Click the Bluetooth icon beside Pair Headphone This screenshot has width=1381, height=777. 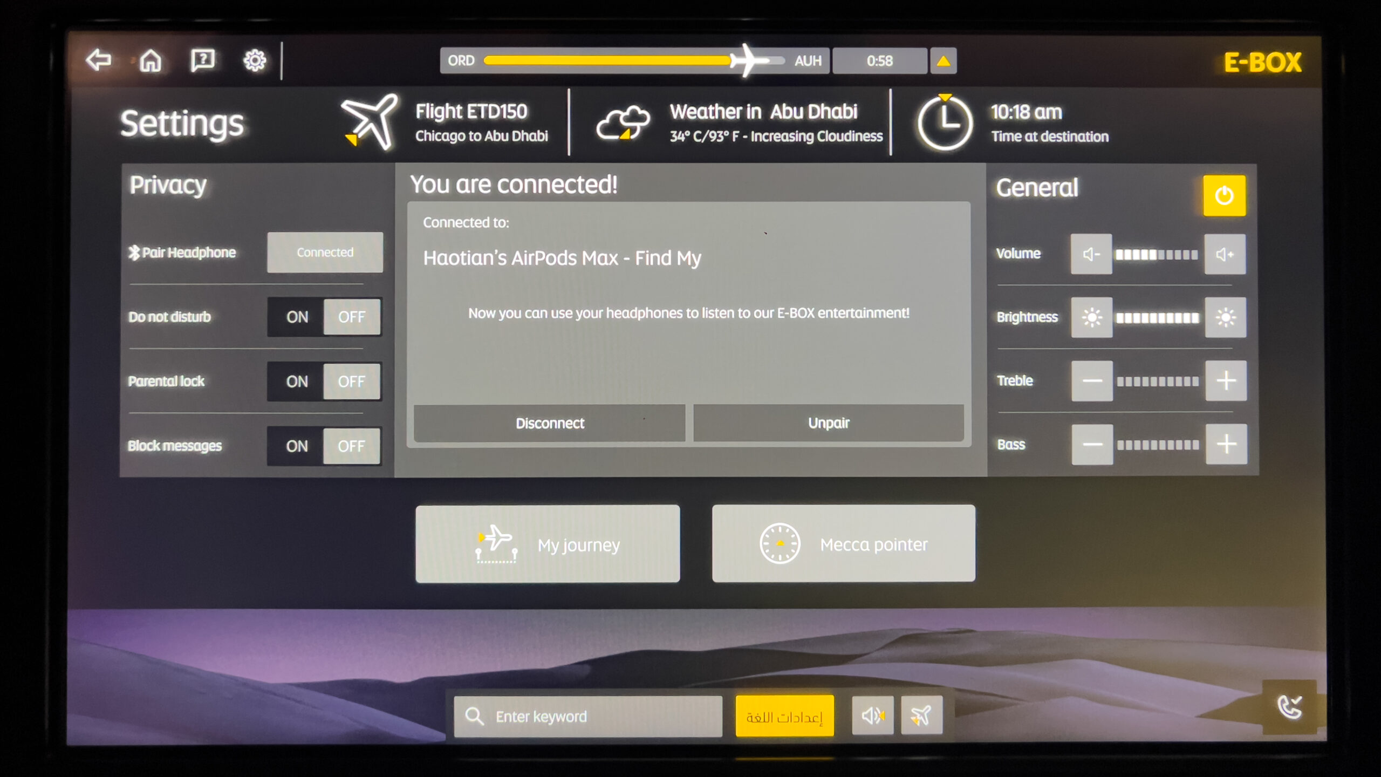[x=134, y=253]
